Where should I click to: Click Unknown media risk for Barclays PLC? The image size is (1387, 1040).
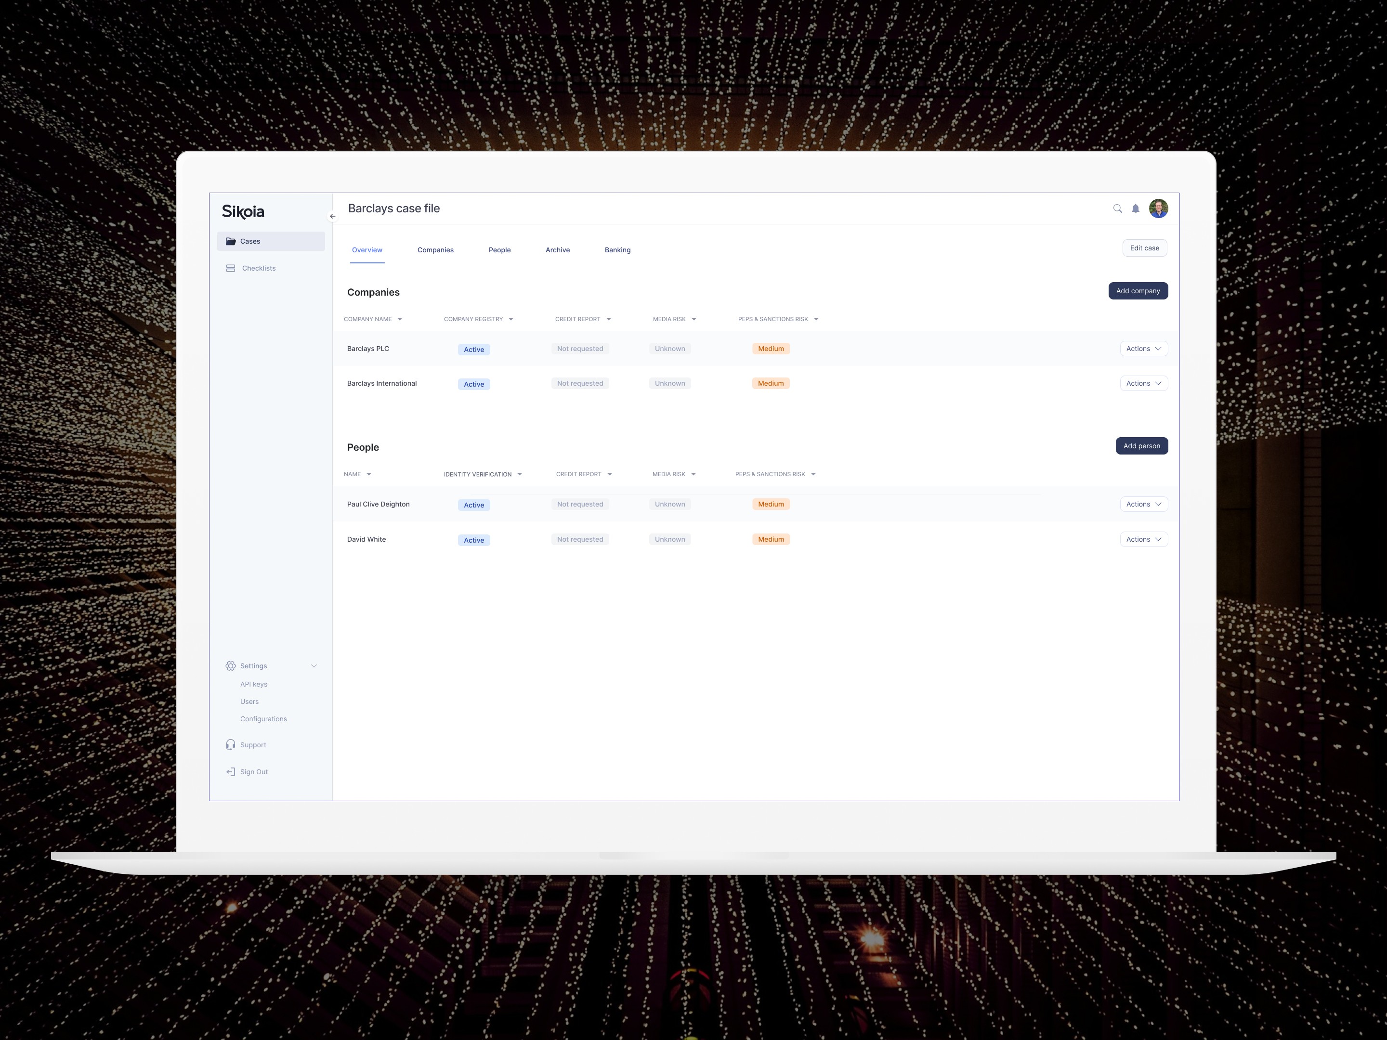(x=670, y=349)
